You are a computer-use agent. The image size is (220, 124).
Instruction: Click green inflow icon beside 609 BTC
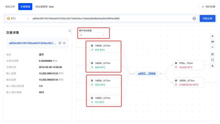[92, 67]
